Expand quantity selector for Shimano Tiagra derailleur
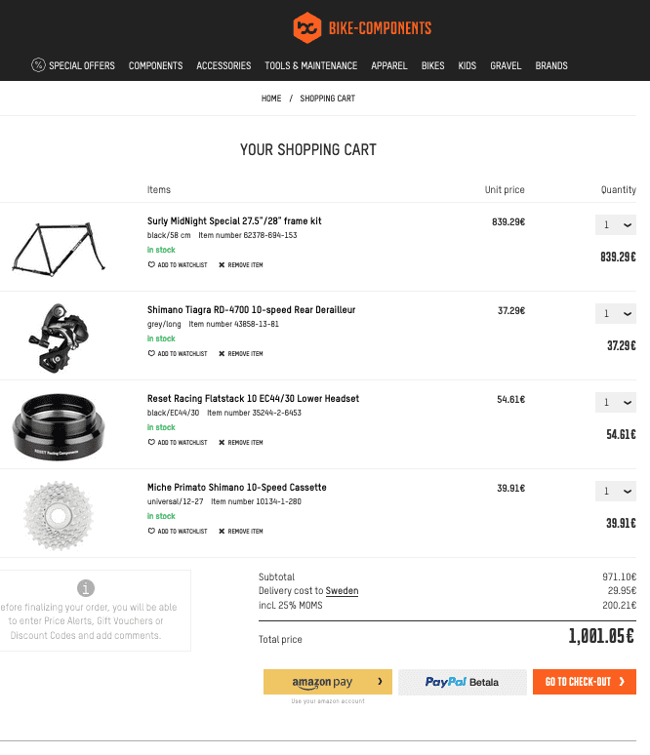The width and height of the screenshot is (650, 755). (x=615, y=313)
